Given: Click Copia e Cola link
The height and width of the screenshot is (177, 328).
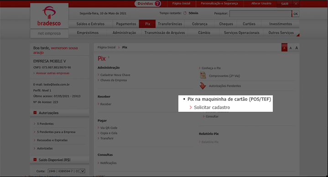Looking at the screenshot, I should 109,133.
